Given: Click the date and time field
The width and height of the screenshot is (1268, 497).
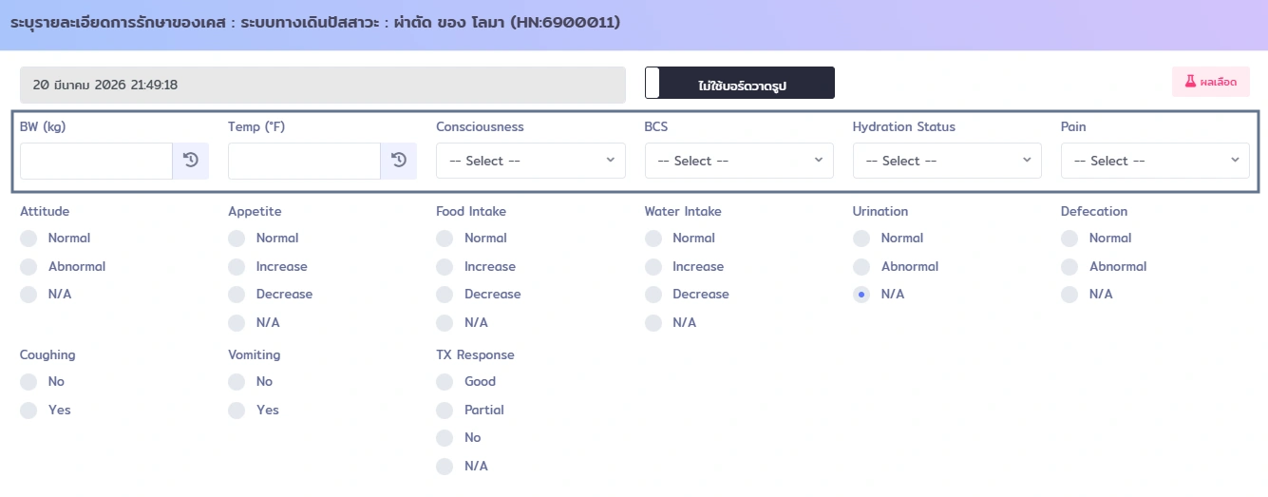Looking at the screenshot, I should (x=323, y=85).
